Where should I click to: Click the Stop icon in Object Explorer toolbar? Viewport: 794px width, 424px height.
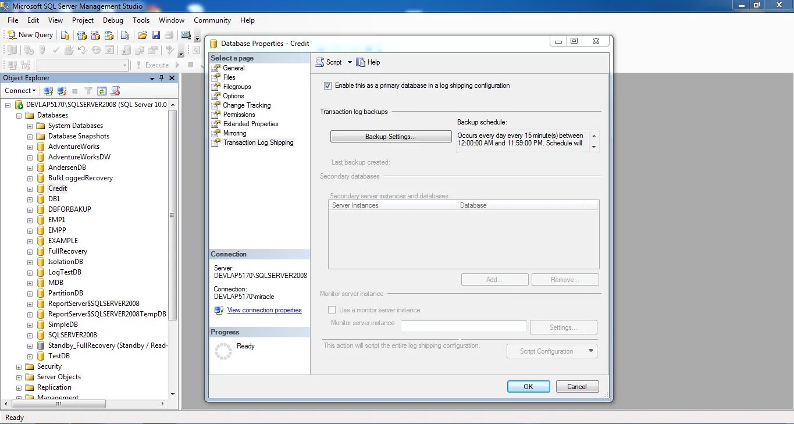click(x=75, y=91)
